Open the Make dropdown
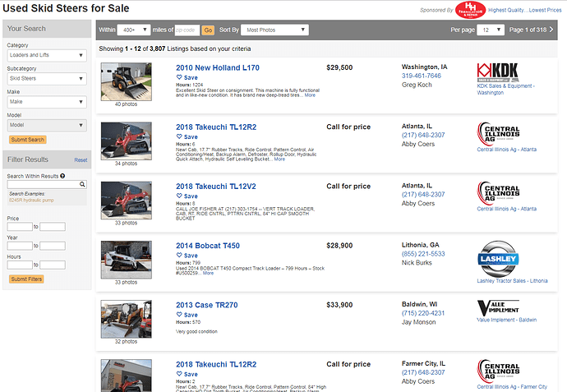 [47, 102]
